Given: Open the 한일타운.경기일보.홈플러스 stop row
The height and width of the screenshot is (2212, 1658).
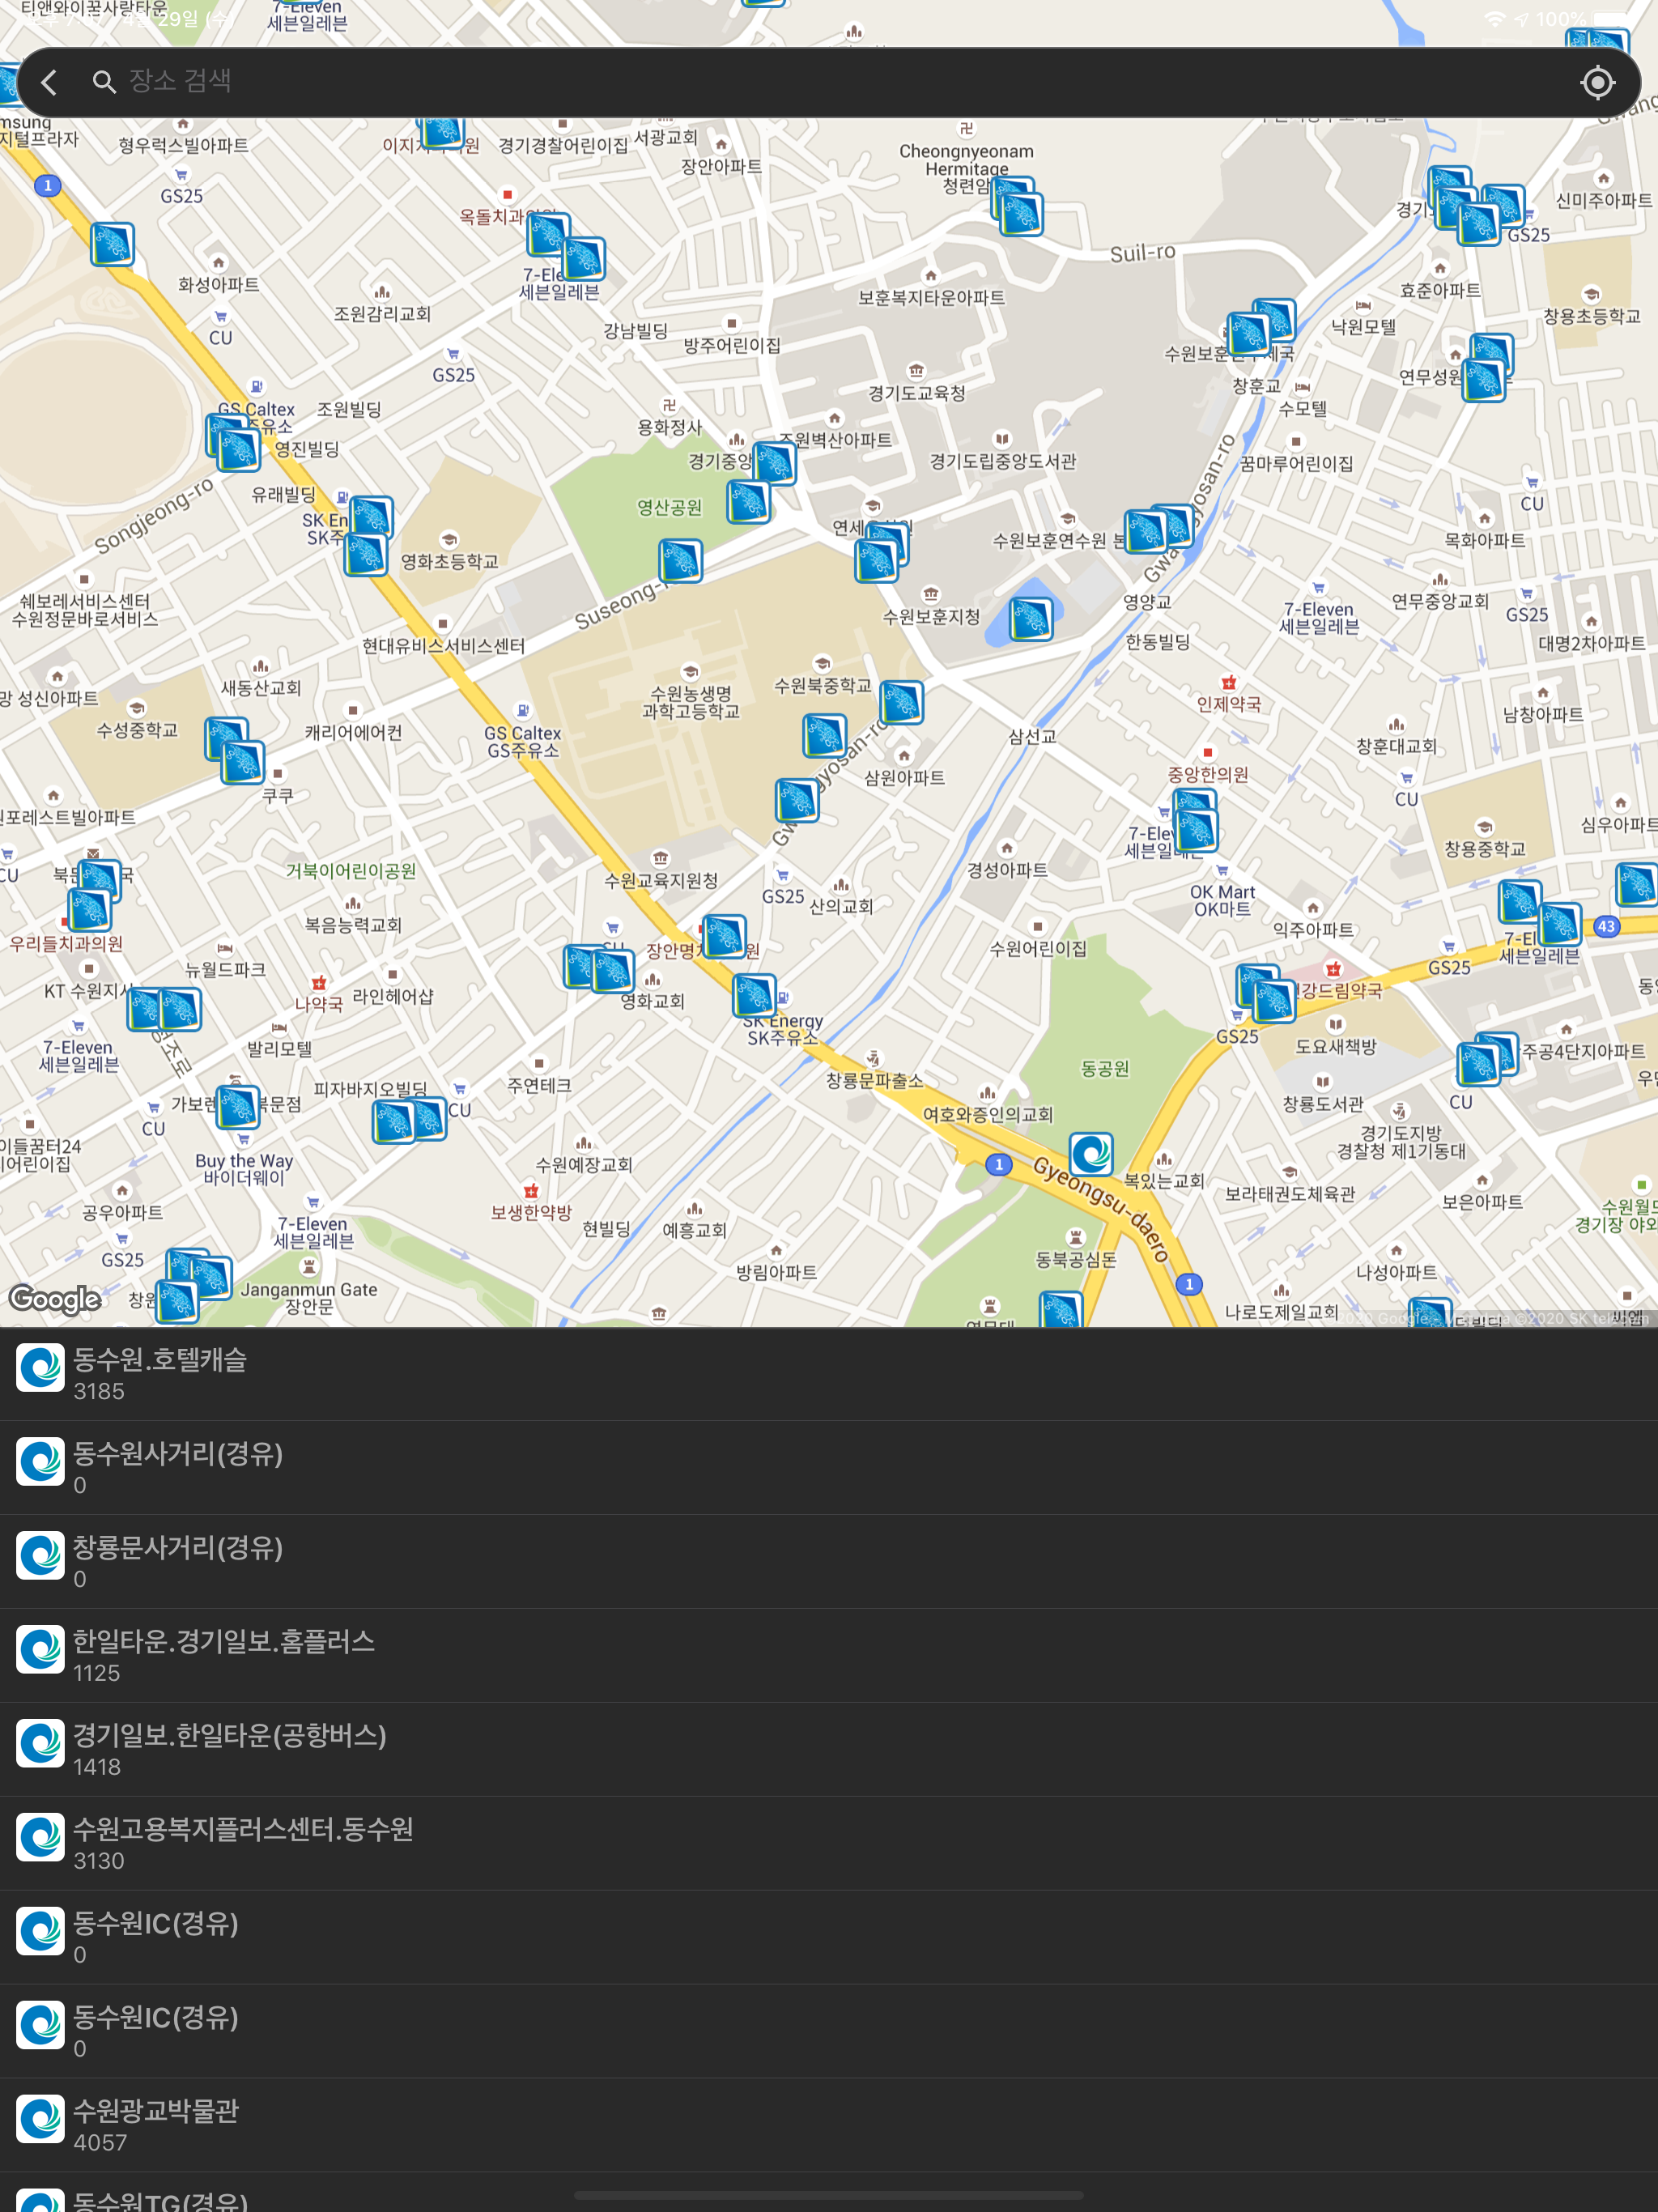Looking at the screenshot, I should pos(829,1656).
